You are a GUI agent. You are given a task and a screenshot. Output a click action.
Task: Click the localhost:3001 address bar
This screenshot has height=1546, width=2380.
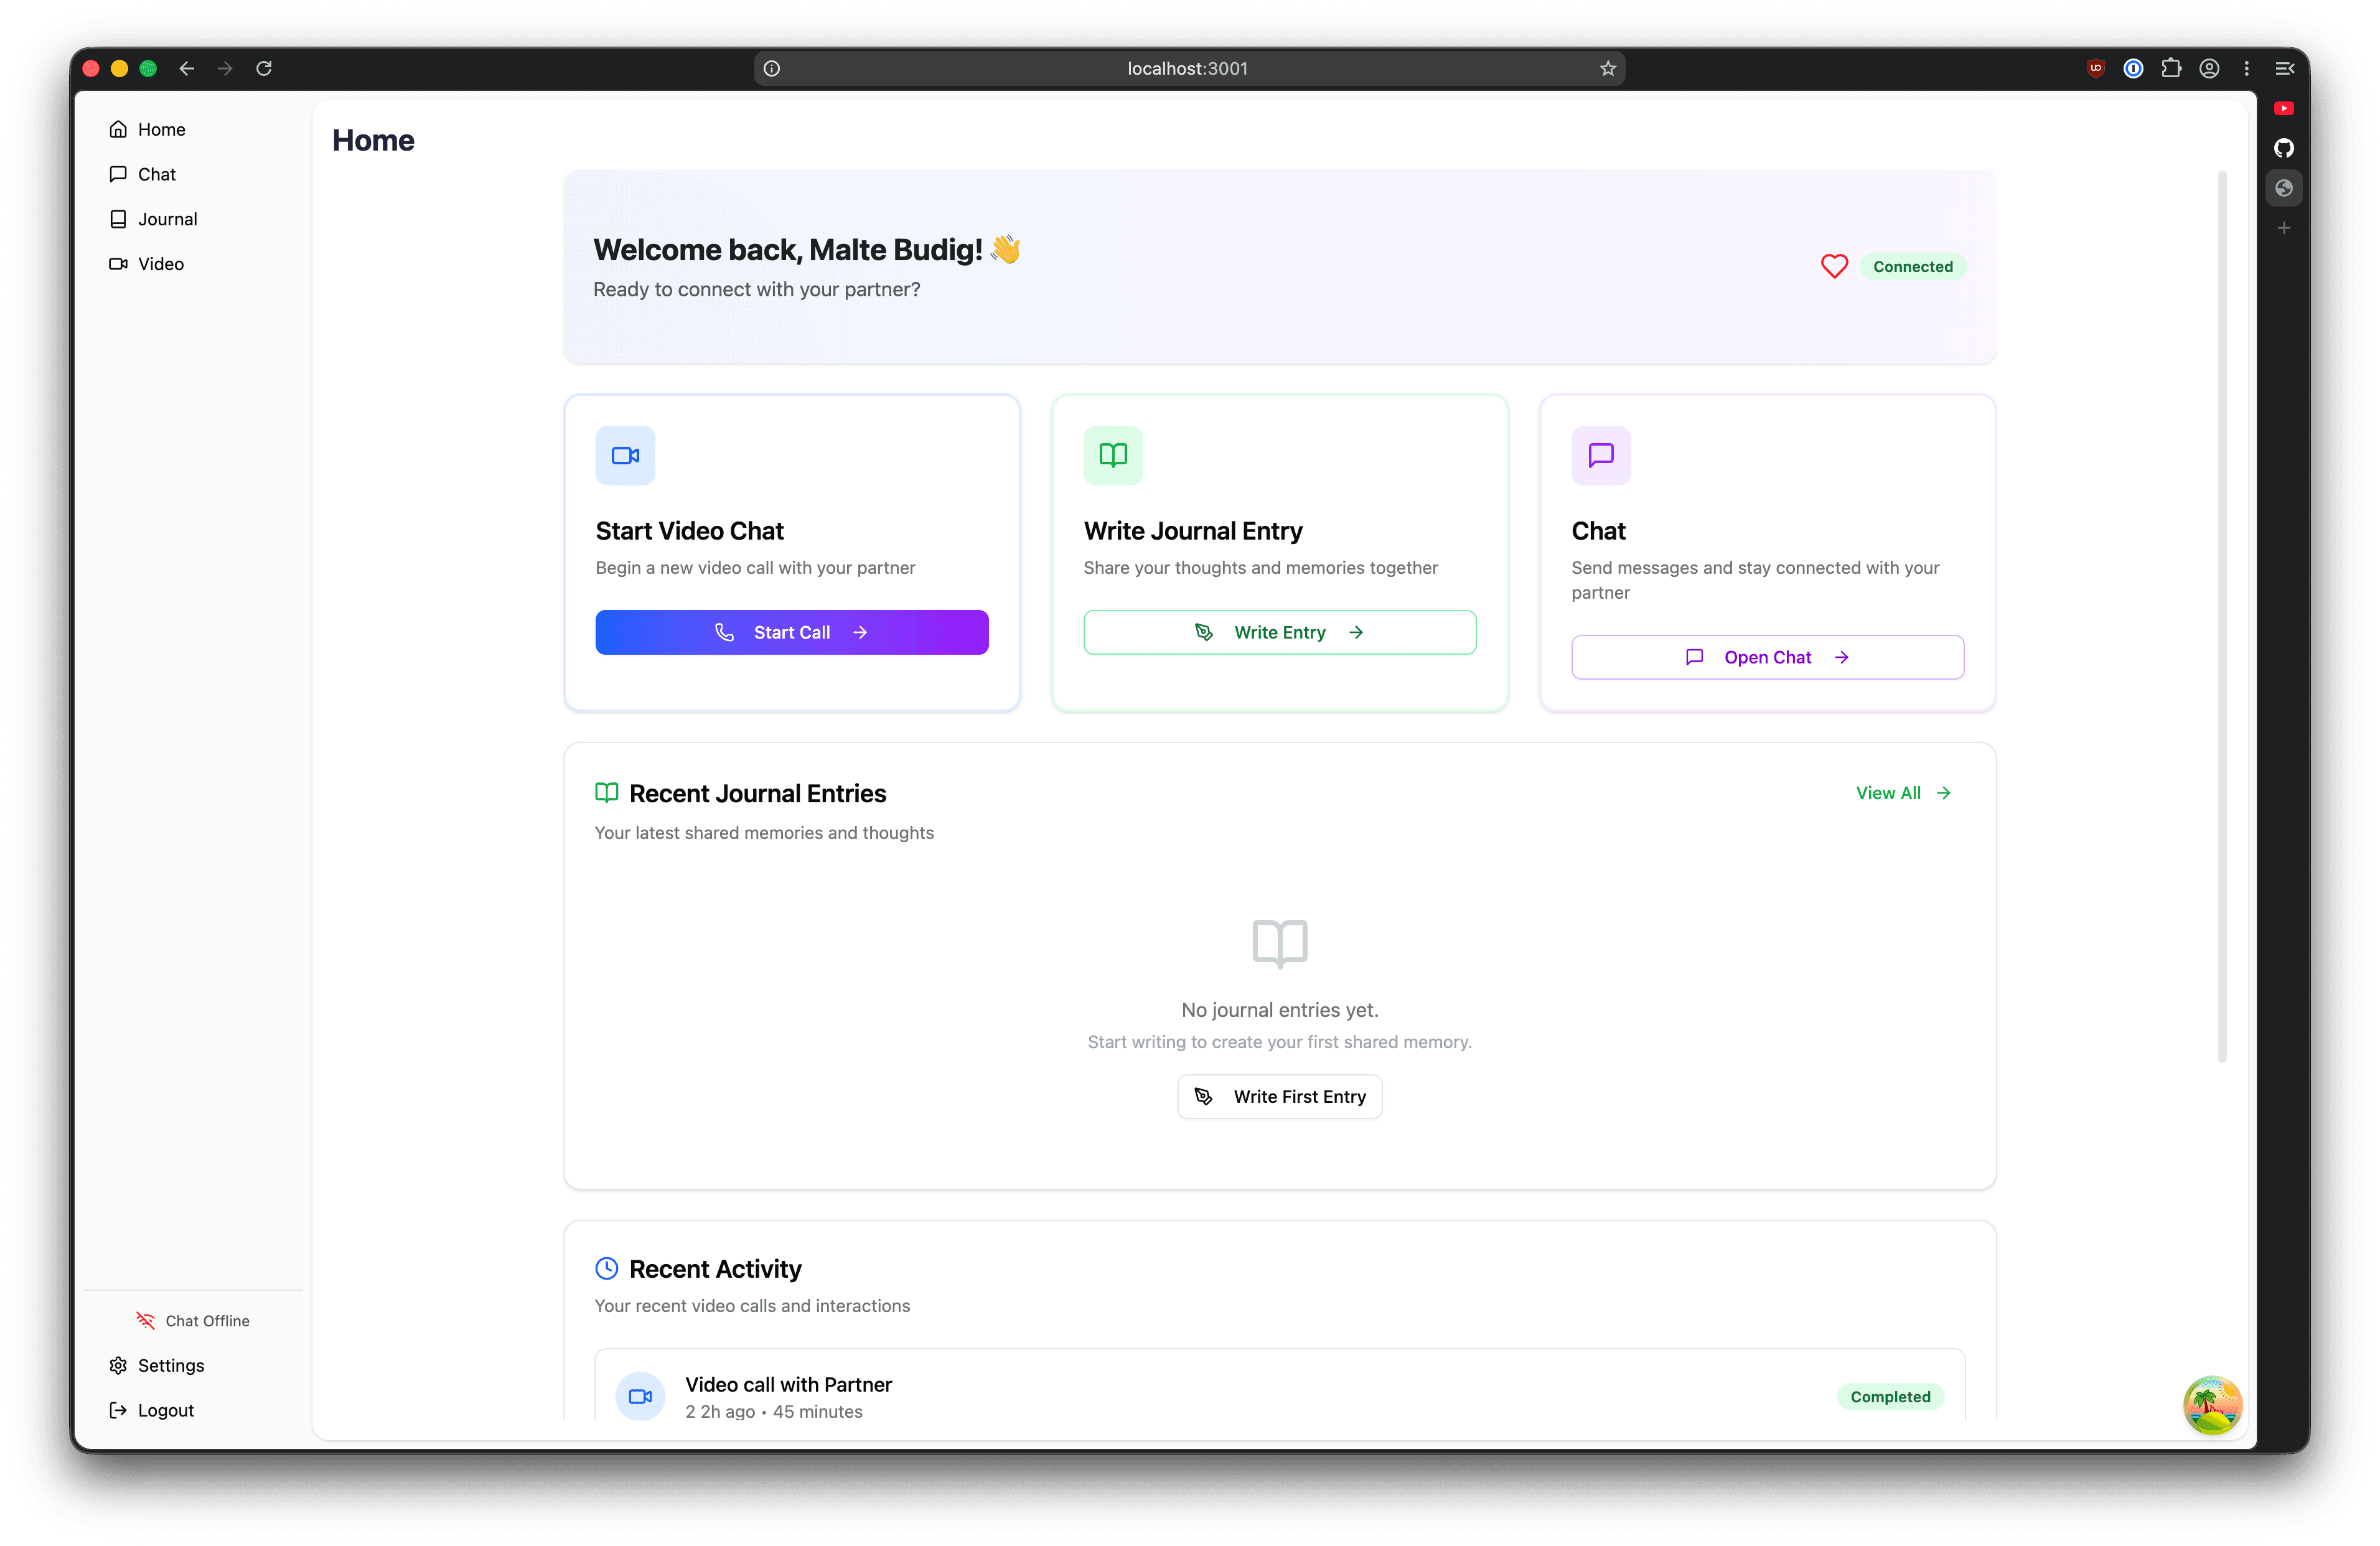point(1188,68)
